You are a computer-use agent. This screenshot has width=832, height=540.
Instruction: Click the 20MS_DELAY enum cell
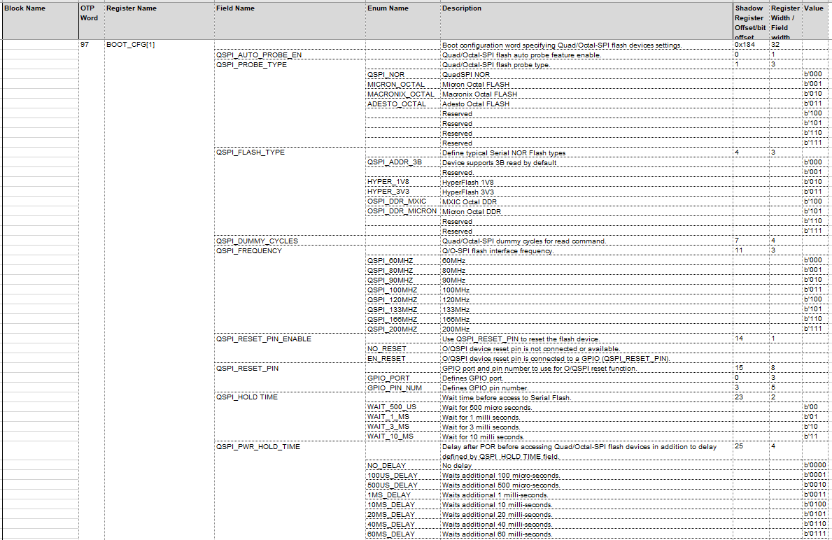[x=403, y=515]
